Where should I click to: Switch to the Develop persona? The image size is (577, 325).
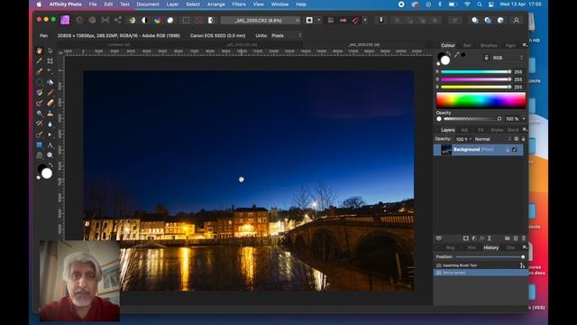tap(92, 20)
